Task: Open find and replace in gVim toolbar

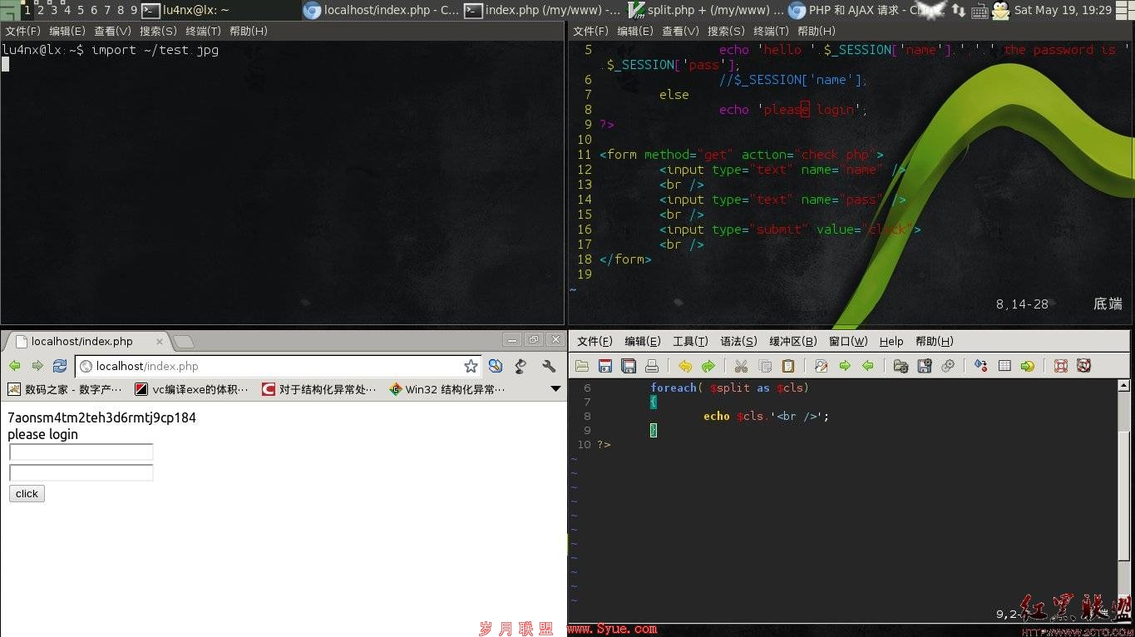Action: [821, 366]
